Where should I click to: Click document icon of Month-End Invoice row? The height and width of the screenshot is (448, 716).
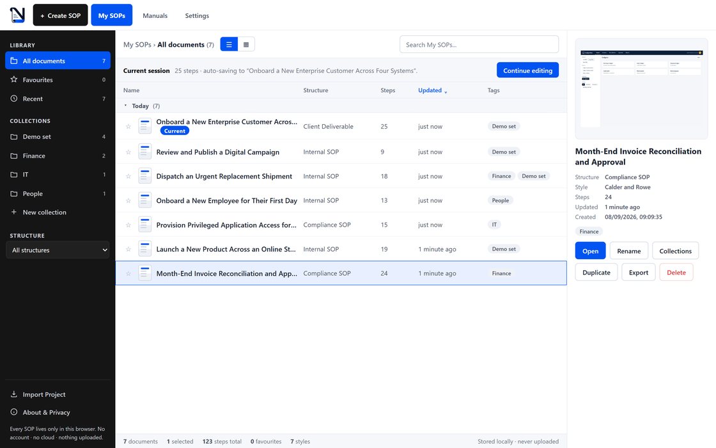[x=144, y=273]
